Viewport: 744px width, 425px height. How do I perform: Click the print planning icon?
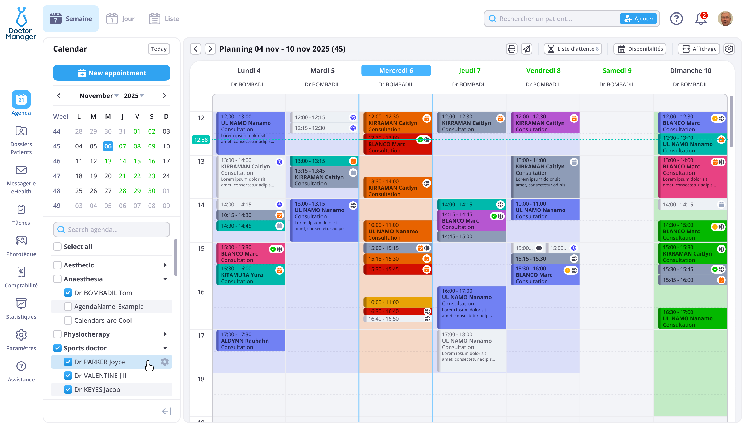(512, 49)
